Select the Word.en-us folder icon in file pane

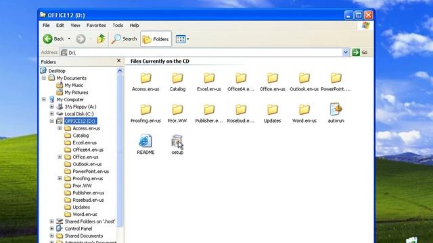point(304,109)
